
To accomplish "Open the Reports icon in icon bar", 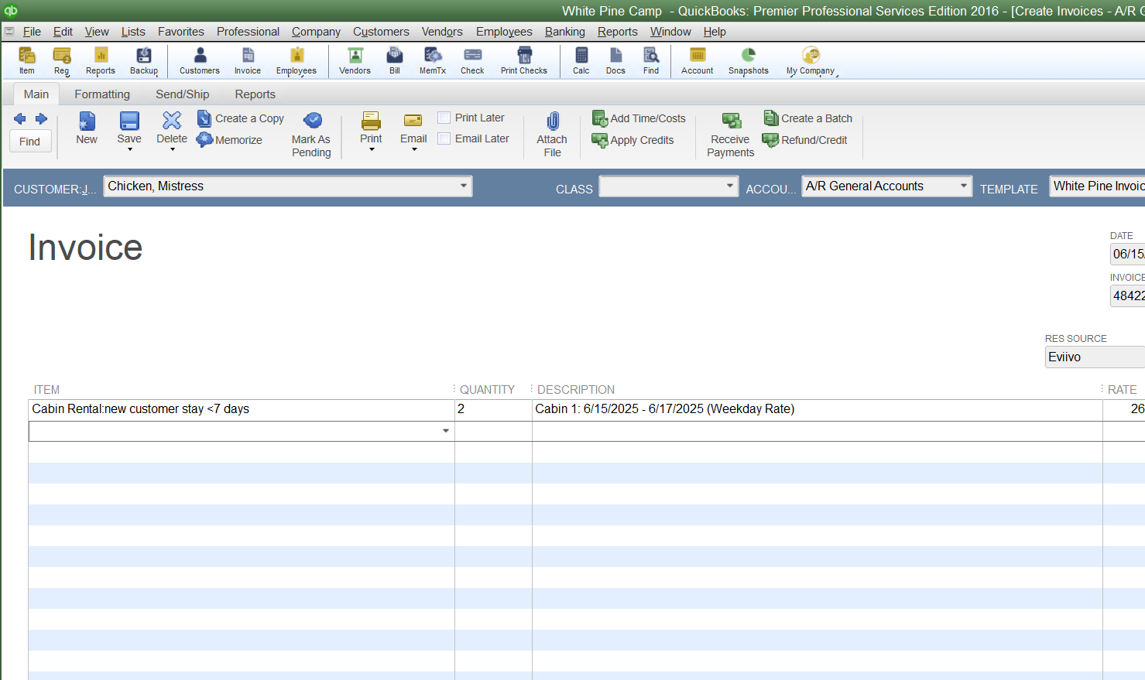I will [101, 60].
